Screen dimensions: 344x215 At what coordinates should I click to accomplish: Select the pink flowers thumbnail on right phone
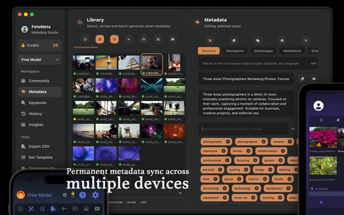(323, 137)
